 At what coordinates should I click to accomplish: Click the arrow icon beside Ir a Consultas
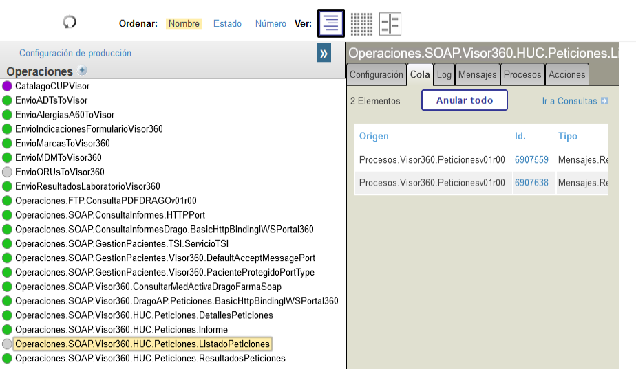tap(604, 101)
